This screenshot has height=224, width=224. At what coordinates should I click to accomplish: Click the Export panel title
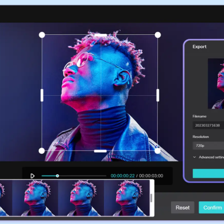[199, 47]
